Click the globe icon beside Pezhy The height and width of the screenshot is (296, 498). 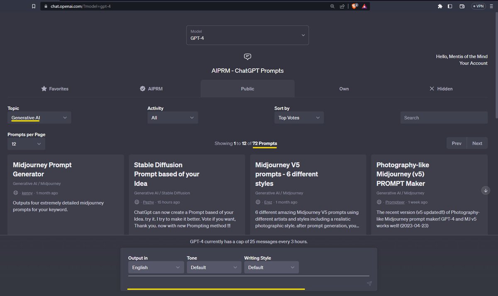point(137,202)
